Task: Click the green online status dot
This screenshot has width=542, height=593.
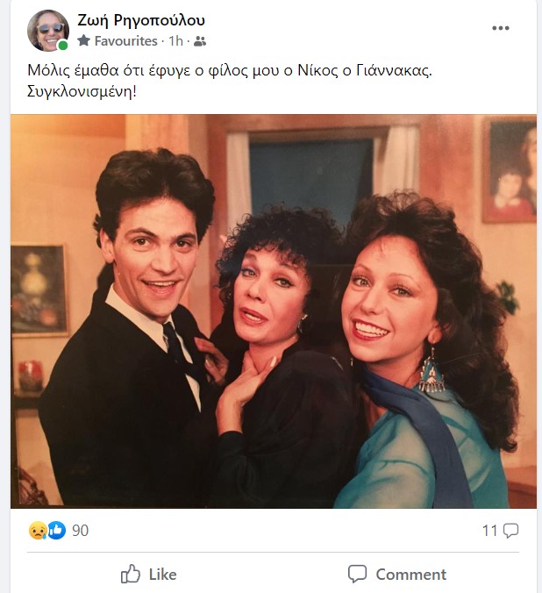Action: [x=63, y=46]
